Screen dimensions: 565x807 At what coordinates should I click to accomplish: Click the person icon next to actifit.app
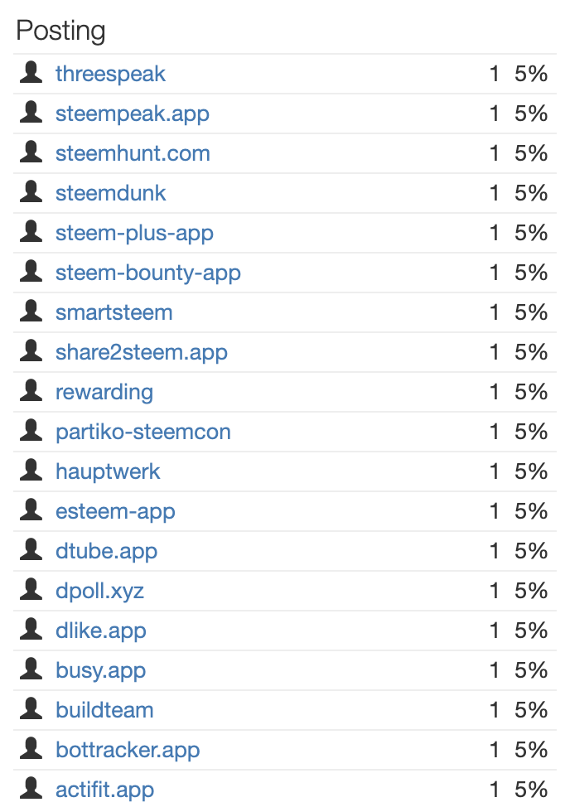[x=31, y=789]
